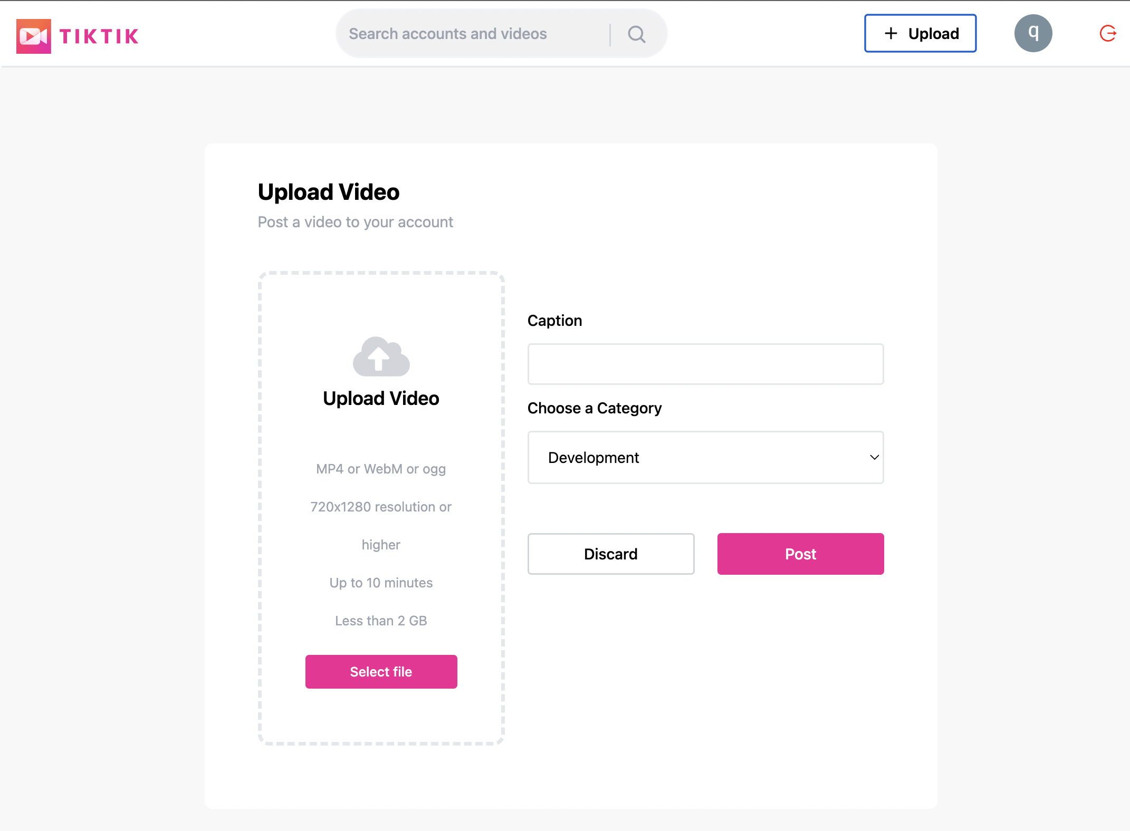This screenshot has height=831, width=1130.
Task: Click the MP4 or WebM or ogg text
Action: click(x=381, y=469)
